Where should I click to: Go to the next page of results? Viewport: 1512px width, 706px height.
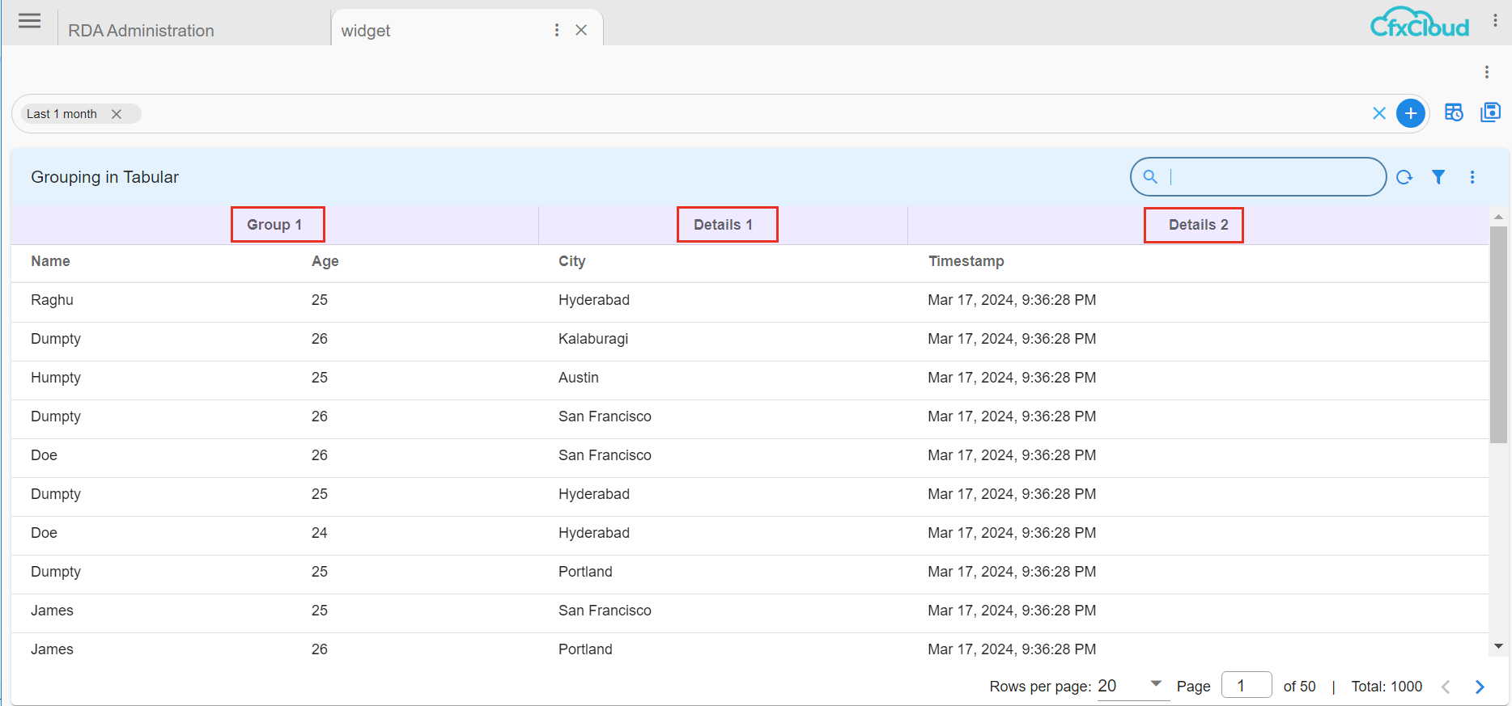(x=1480, y=687)
